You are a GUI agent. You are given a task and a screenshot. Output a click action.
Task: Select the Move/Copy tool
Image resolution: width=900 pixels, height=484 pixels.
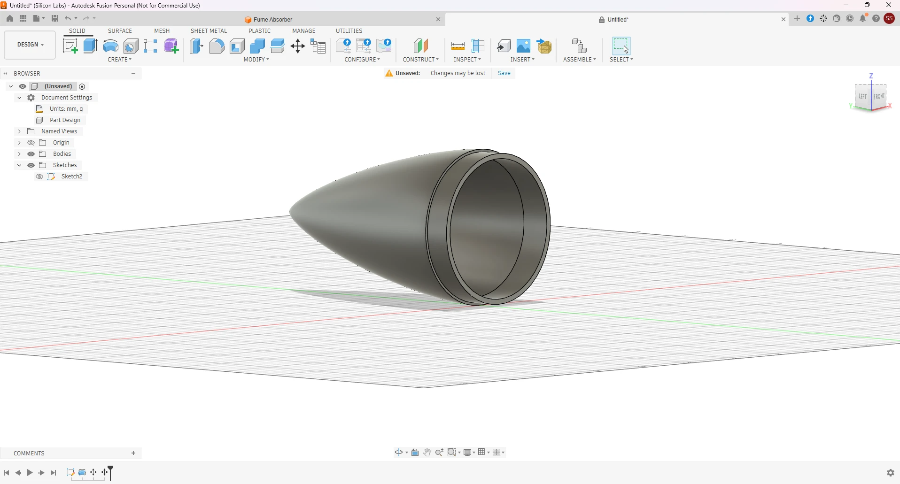(x=298, y=46)
